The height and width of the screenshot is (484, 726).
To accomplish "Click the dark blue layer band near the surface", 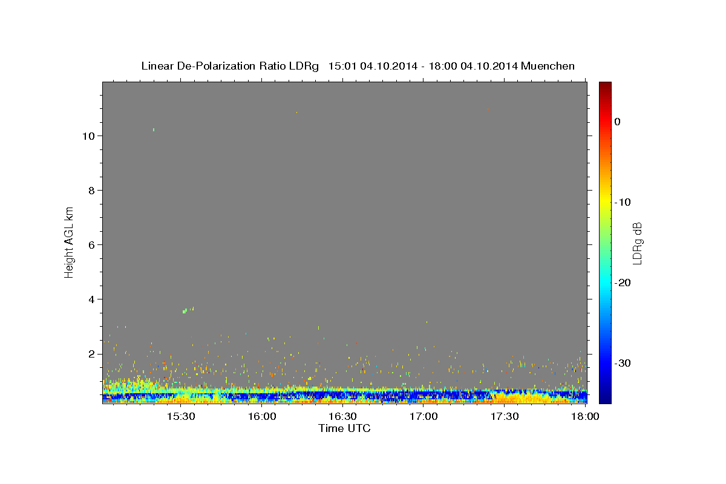I will [344, 396].
